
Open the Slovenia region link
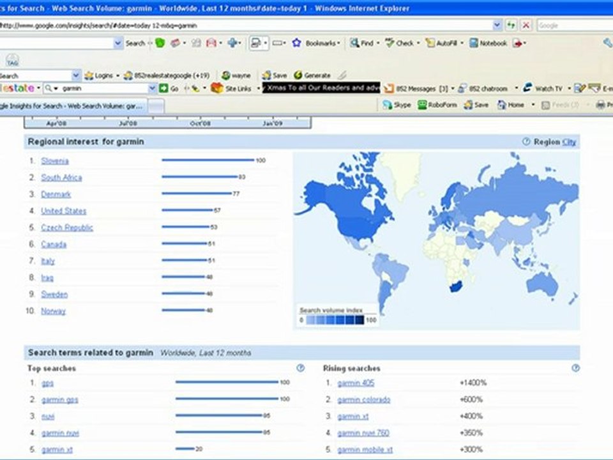55,161
